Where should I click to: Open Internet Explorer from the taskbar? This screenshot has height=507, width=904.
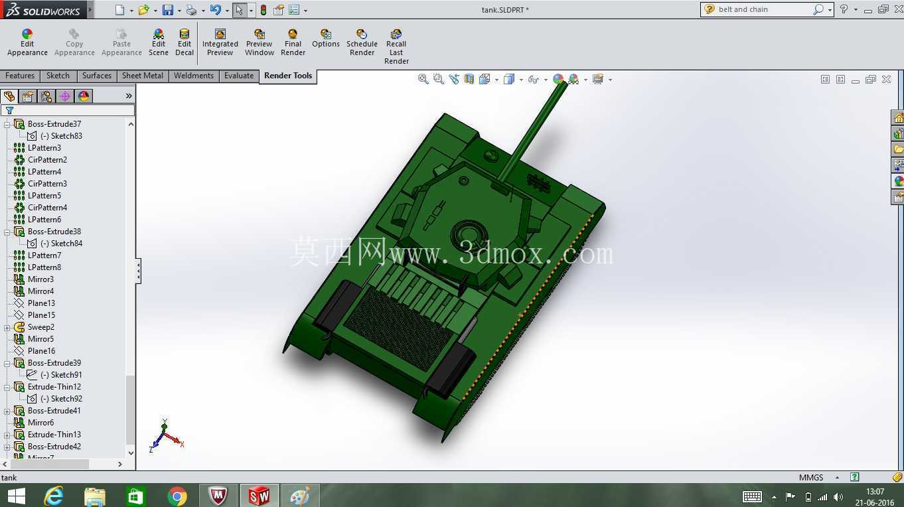tap(54, 496)
